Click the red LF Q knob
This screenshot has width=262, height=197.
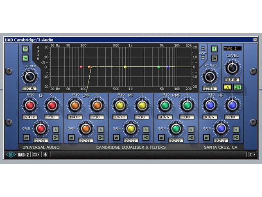(52, 105)
